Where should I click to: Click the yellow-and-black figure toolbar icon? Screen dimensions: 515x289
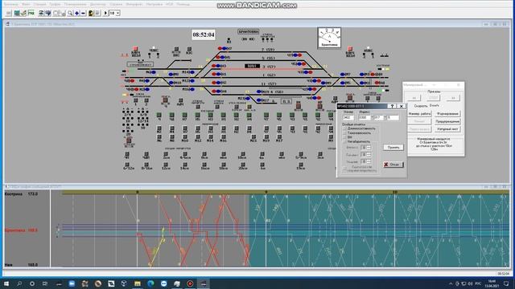(91, 13)
